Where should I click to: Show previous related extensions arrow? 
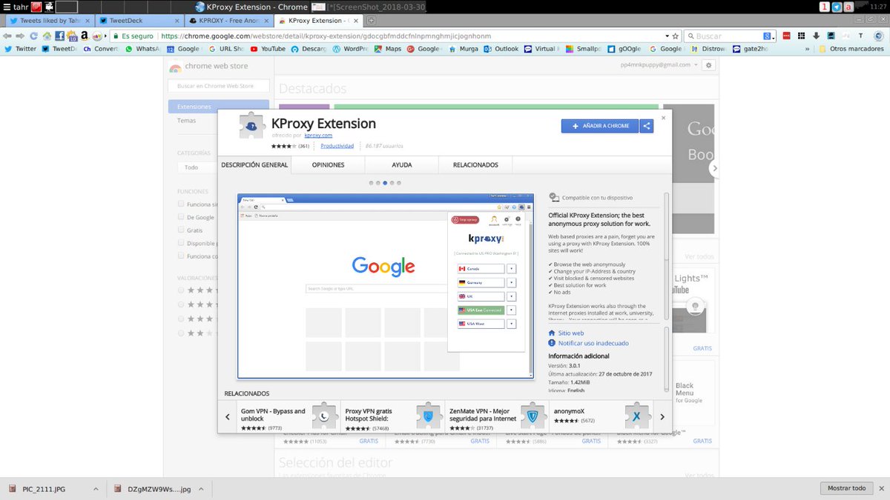pos(228,417)
